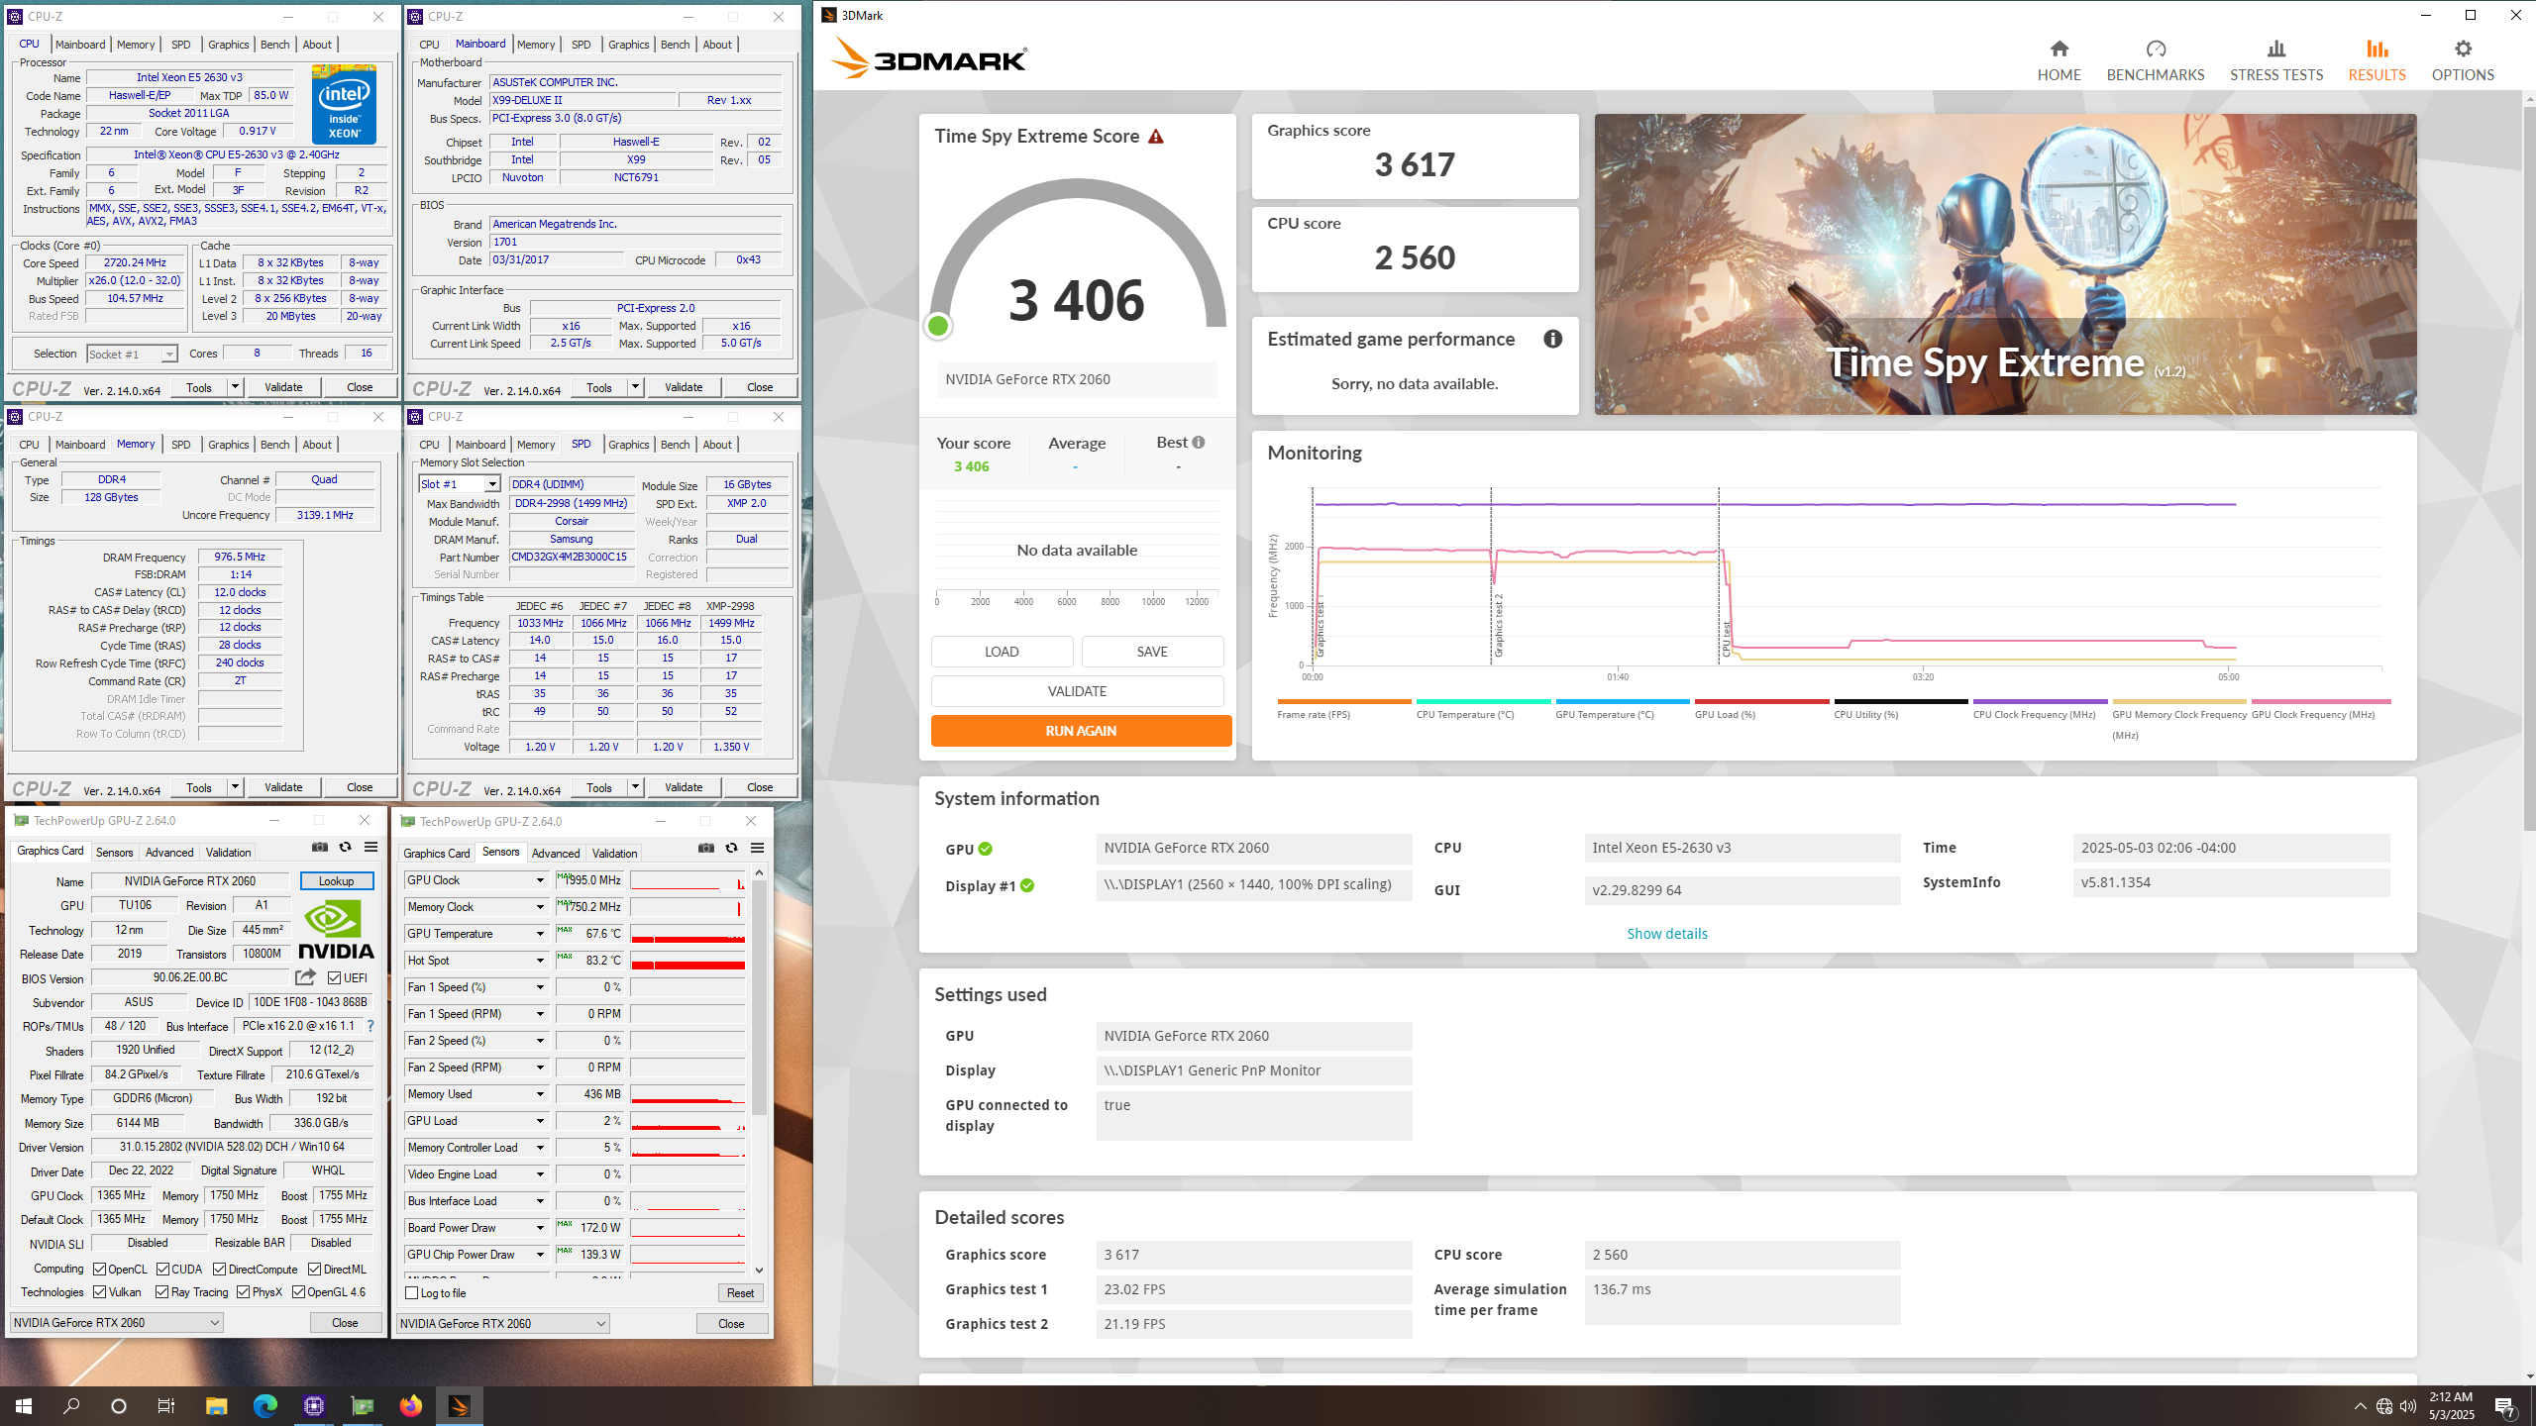2536x1426 pixels.
Task: Click the GPU-Z Graphics Card screenshot camera icon
Action: [x=320, y=847]
